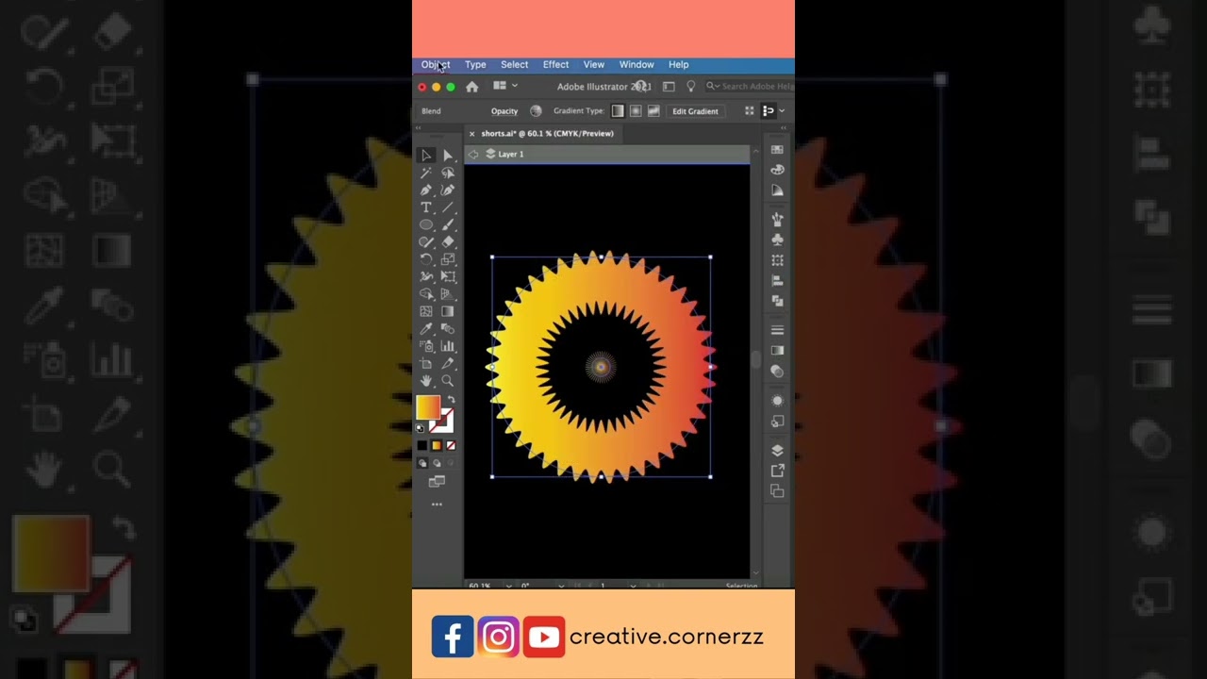
Task: Open Edit Toolbar three dots
Action: point(437,505)
